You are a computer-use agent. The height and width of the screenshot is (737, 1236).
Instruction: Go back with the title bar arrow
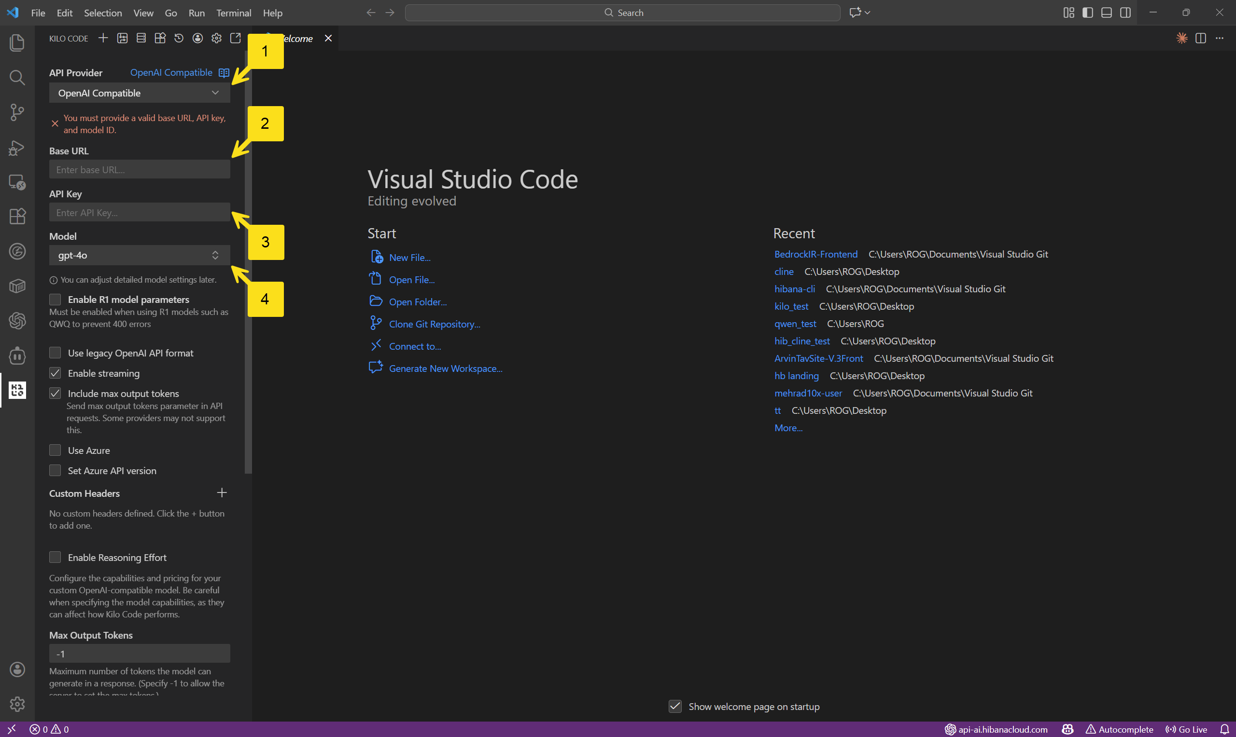click(x=371, y=13)
